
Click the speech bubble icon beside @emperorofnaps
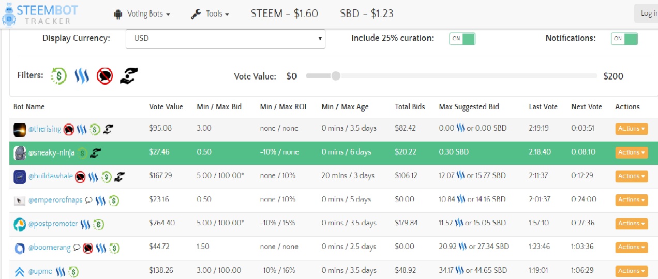(x=88, y=200)
